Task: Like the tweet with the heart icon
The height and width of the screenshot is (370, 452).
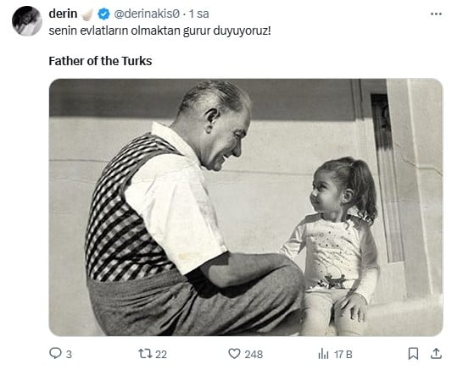Action: tap(234, 354)
